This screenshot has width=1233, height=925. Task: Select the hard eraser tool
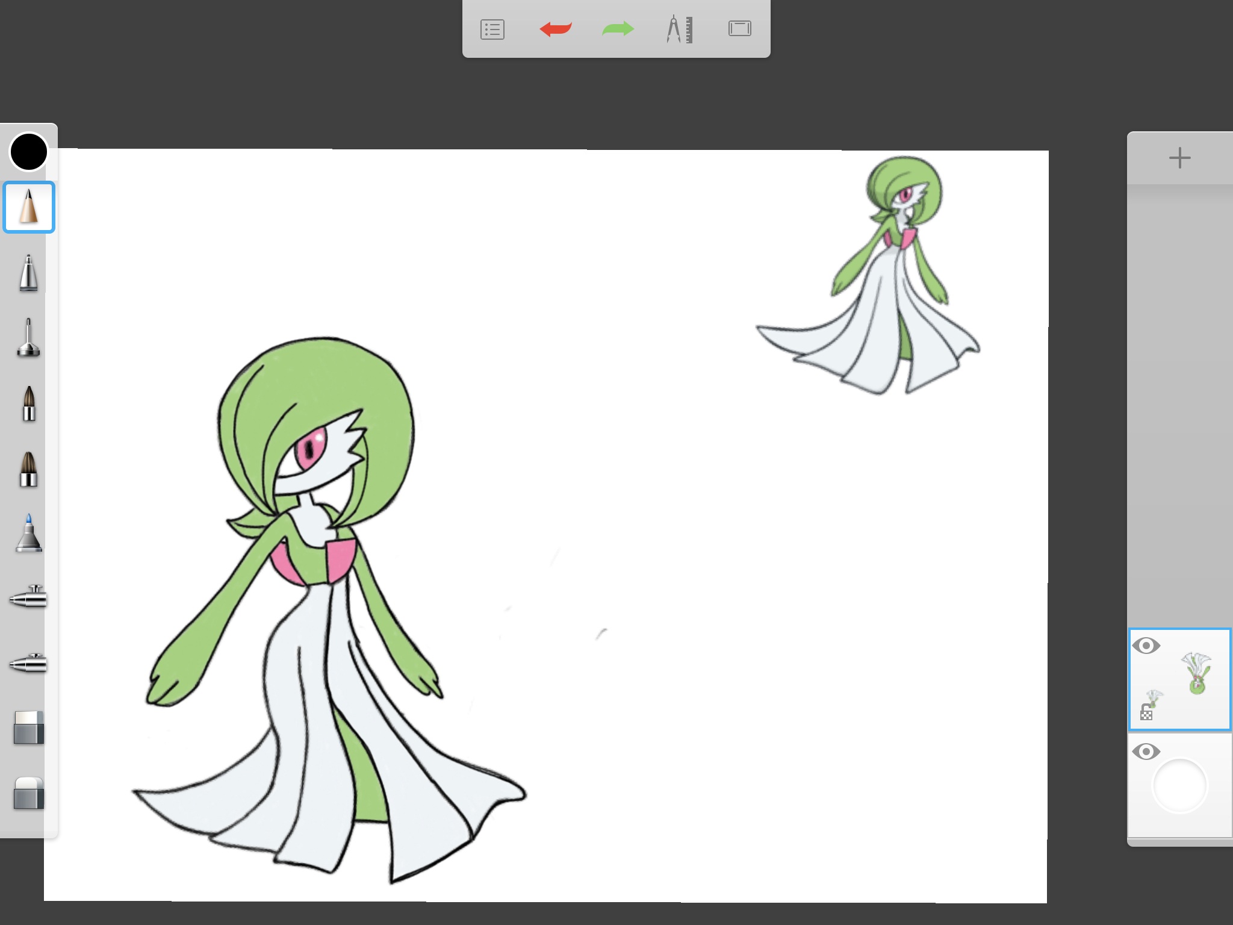[x=29, y=728]
